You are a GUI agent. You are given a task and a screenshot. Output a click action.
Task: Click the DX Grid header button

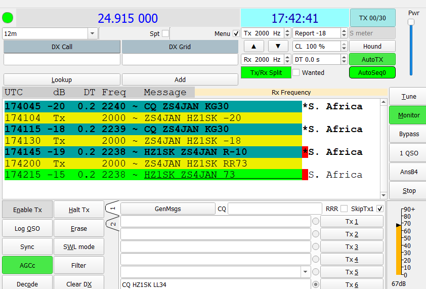(x=180, y=47)
